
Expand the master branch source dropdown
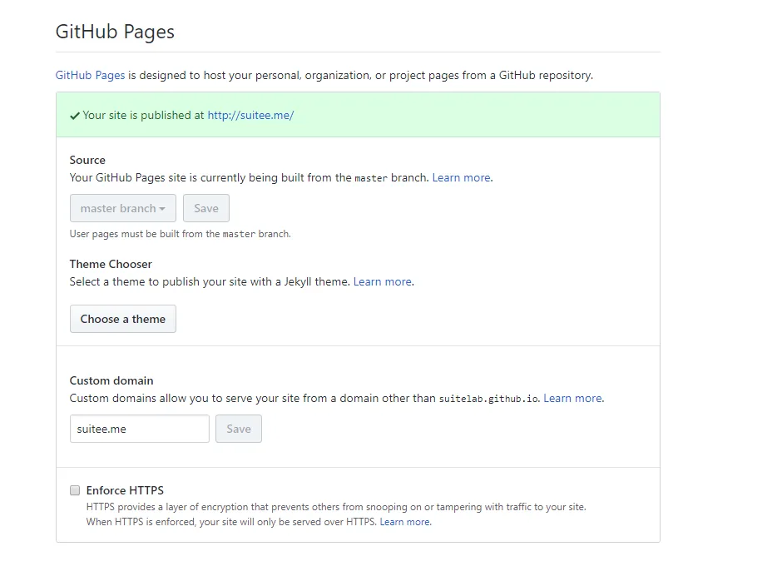[x=122, y=208]
